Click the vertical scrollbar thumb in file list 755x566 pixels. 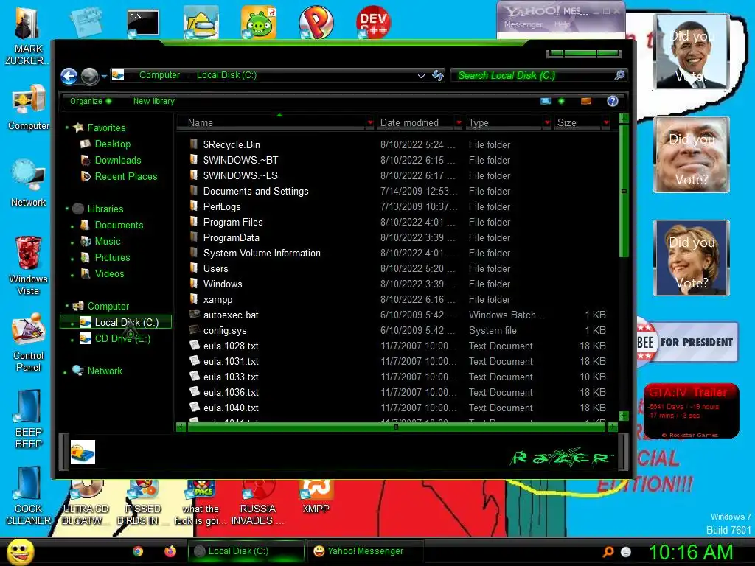[624, 191]
